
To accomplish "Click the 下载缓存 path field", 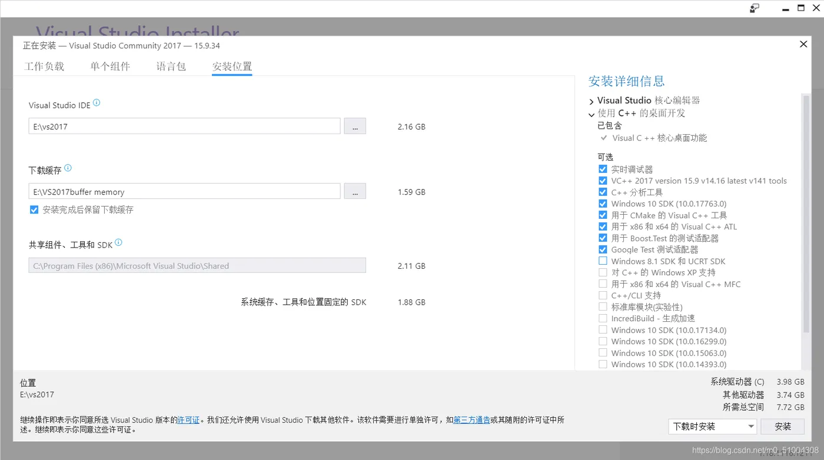I will tap(184, 191).
